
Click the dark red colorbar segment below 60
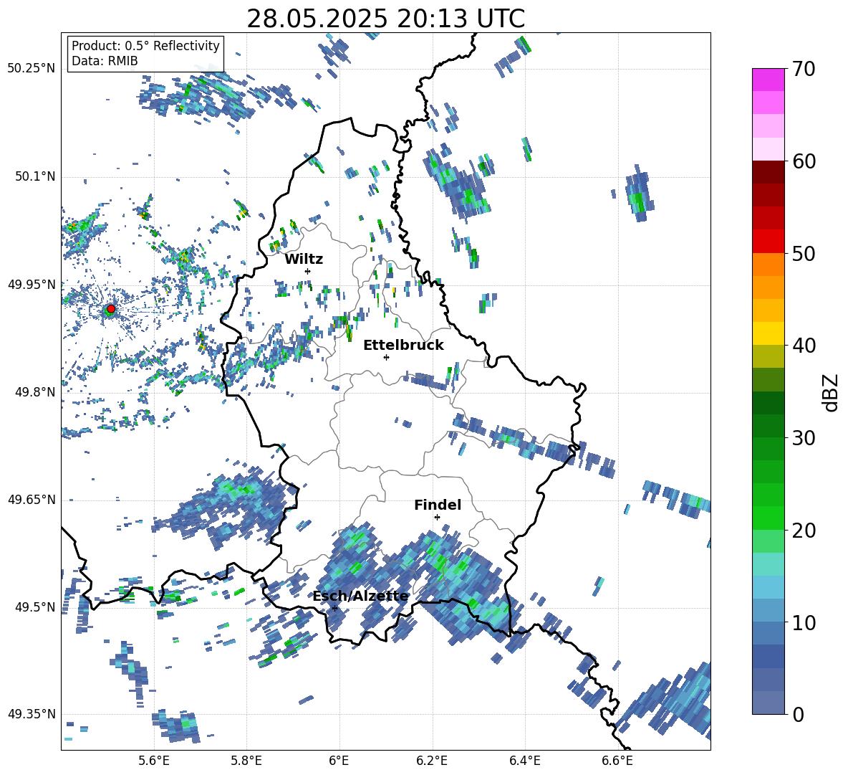(x=768, y=173)
